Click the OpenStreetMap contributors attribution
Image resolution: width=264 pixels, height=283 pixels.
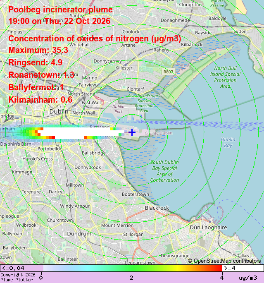coord(224,261)
